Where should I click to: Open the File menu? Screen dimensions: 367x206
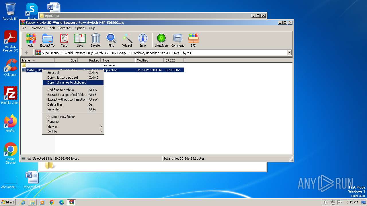tap(24, 28)
